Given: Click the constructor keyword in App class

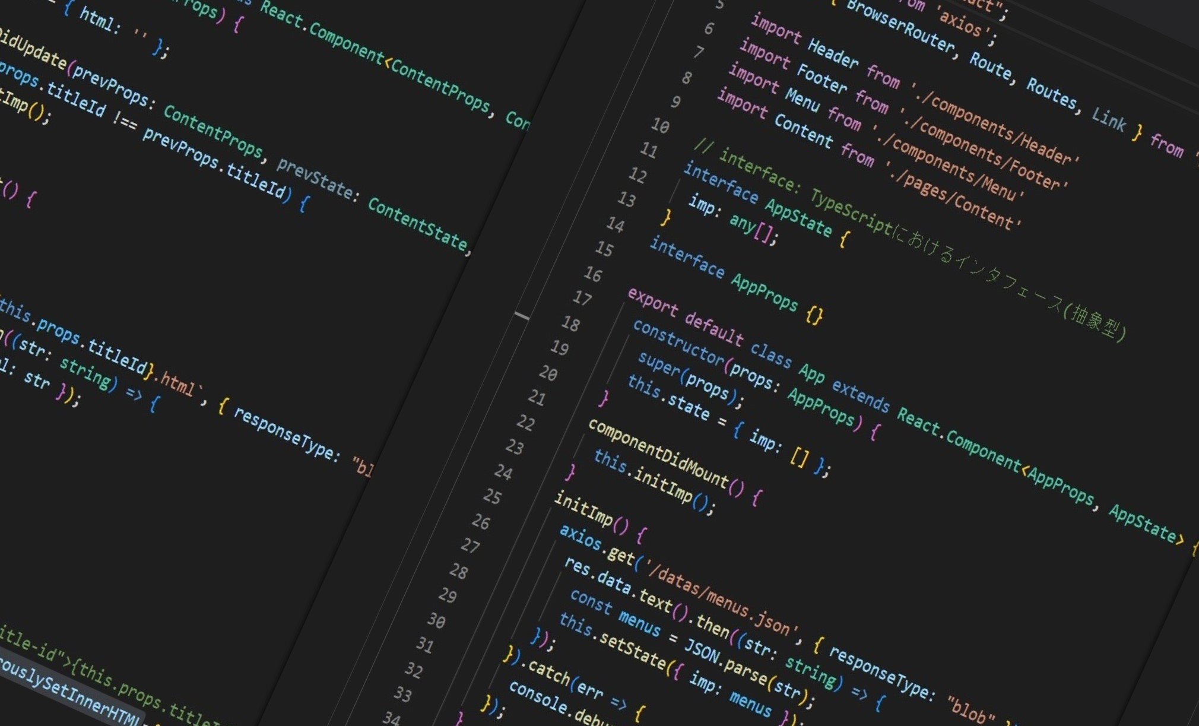Looking at the screenshot, I should tap(678, 343).
